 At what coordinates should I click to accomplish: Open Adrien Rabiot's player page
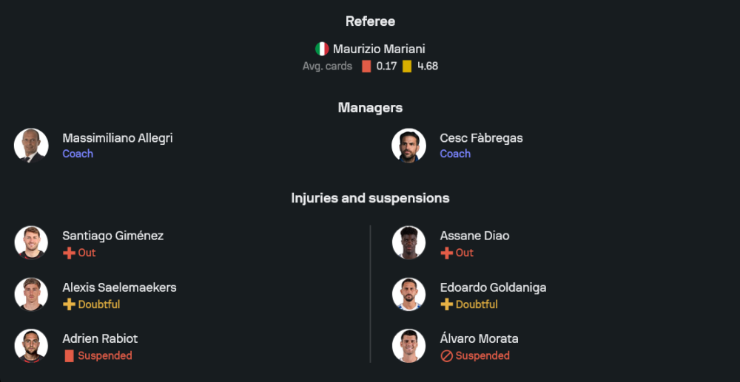[100, 338]
